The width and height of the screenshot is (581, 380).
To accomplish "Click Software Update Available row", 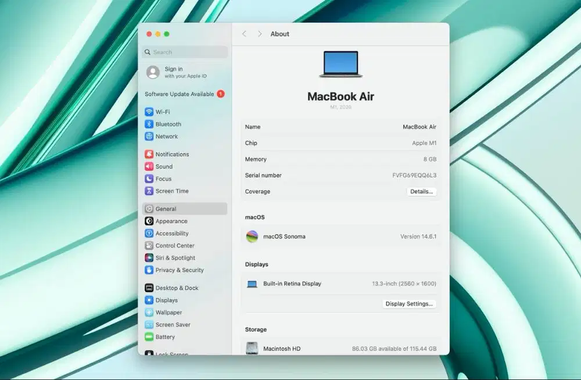I will pos(185,94).
